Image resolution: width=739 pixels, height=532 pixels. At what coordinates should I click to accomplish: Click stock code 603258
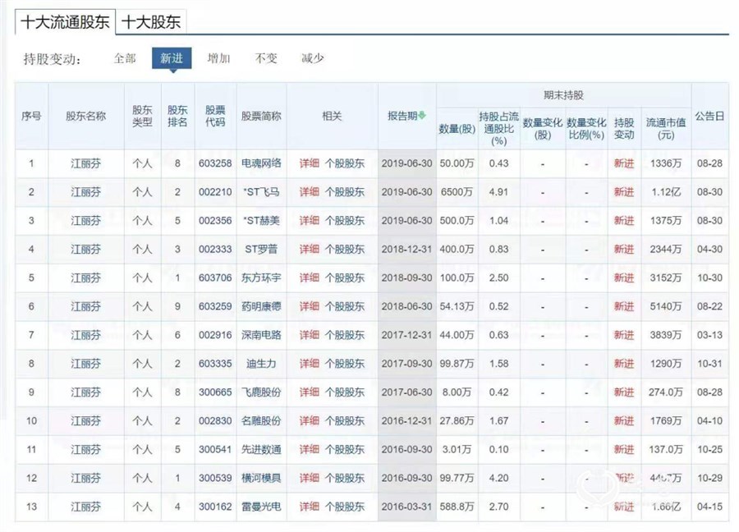point(215,163)
